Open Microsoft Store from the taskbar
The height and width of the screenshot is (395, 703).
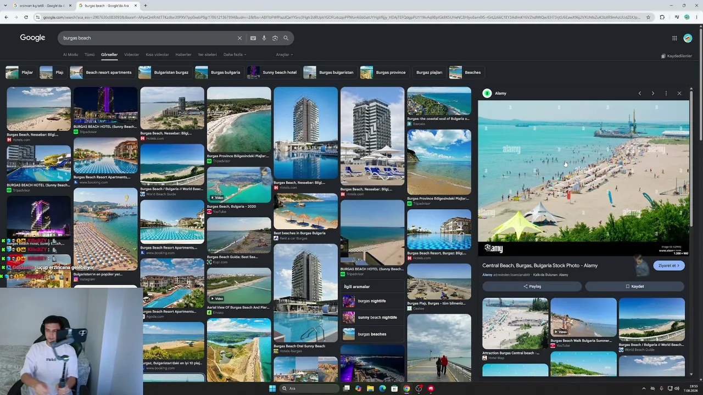394,388
